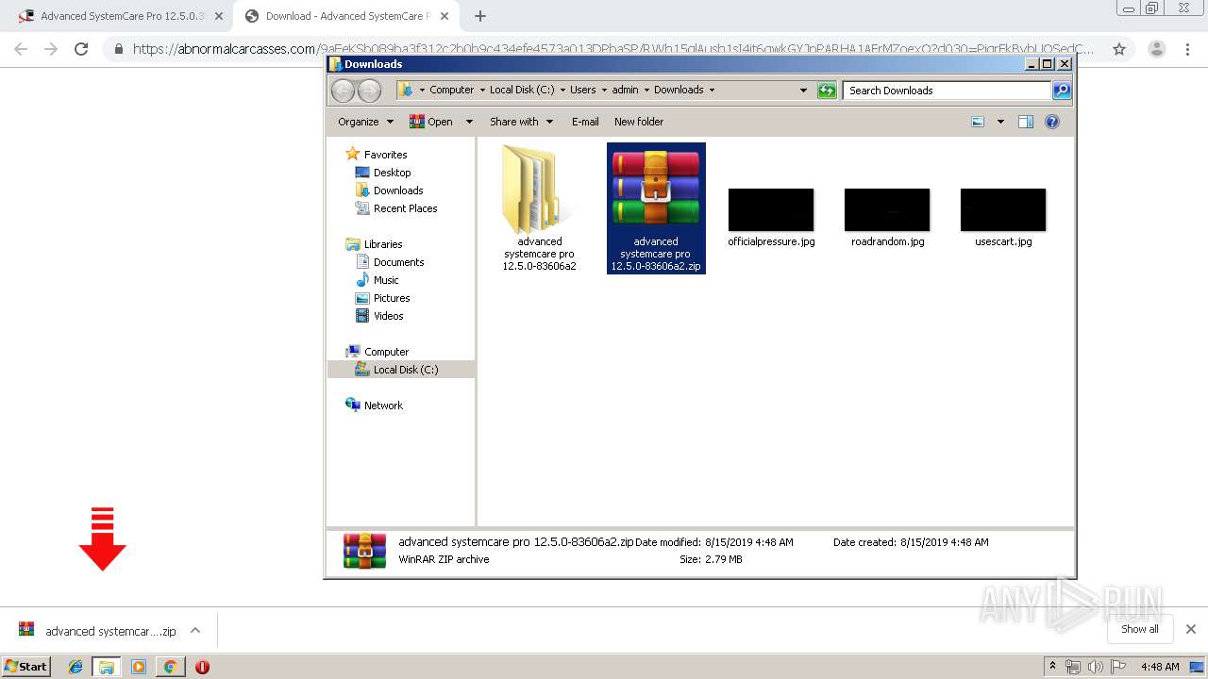
Task: Click the Chrome address bar URL
Action: (613, 49)
